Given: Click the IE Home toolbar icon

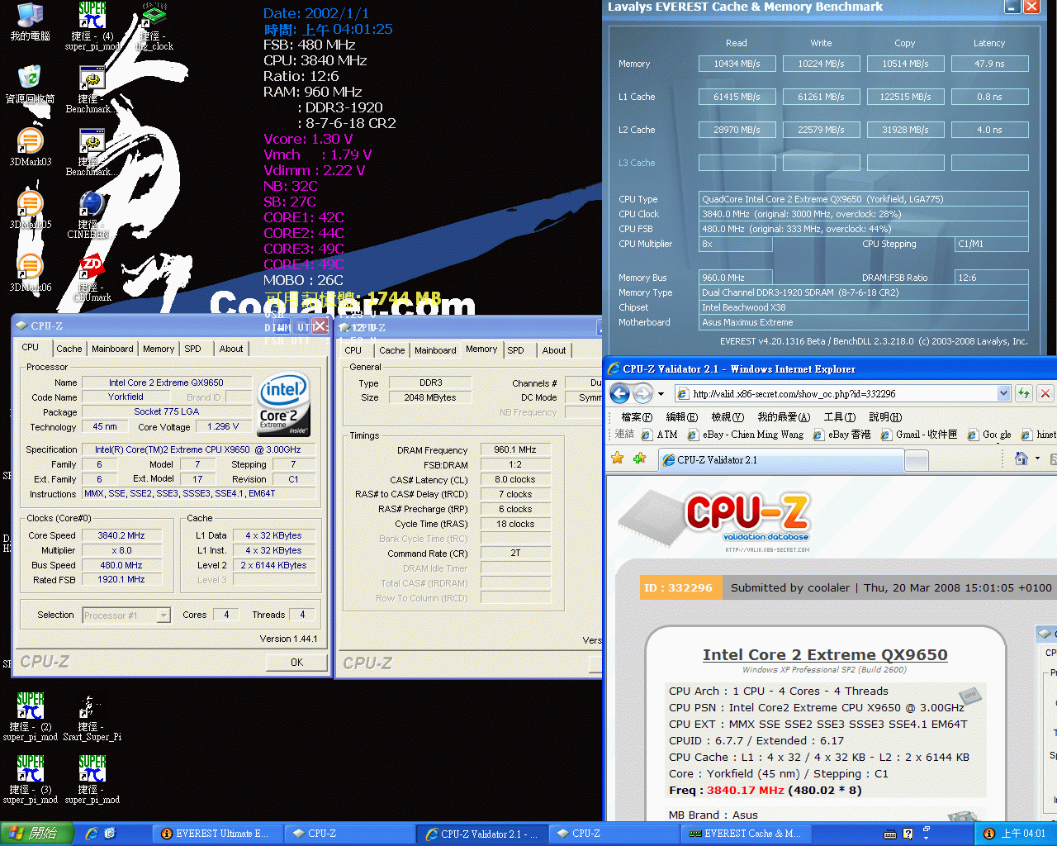Looking at the screenshot, I should coord(1021,459).
